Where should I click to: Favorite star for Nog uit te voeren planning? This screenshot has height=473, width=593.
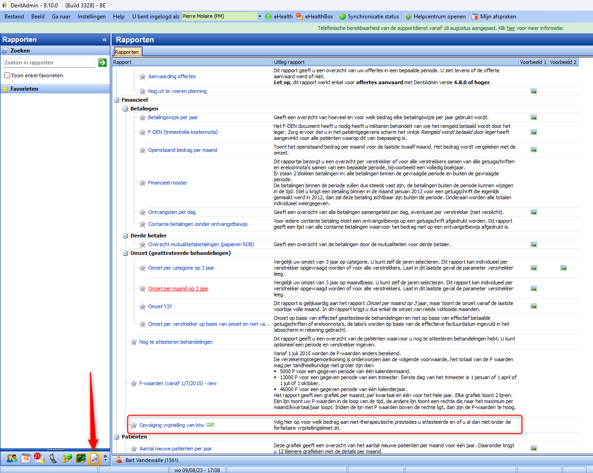click(x=143, y=91)
